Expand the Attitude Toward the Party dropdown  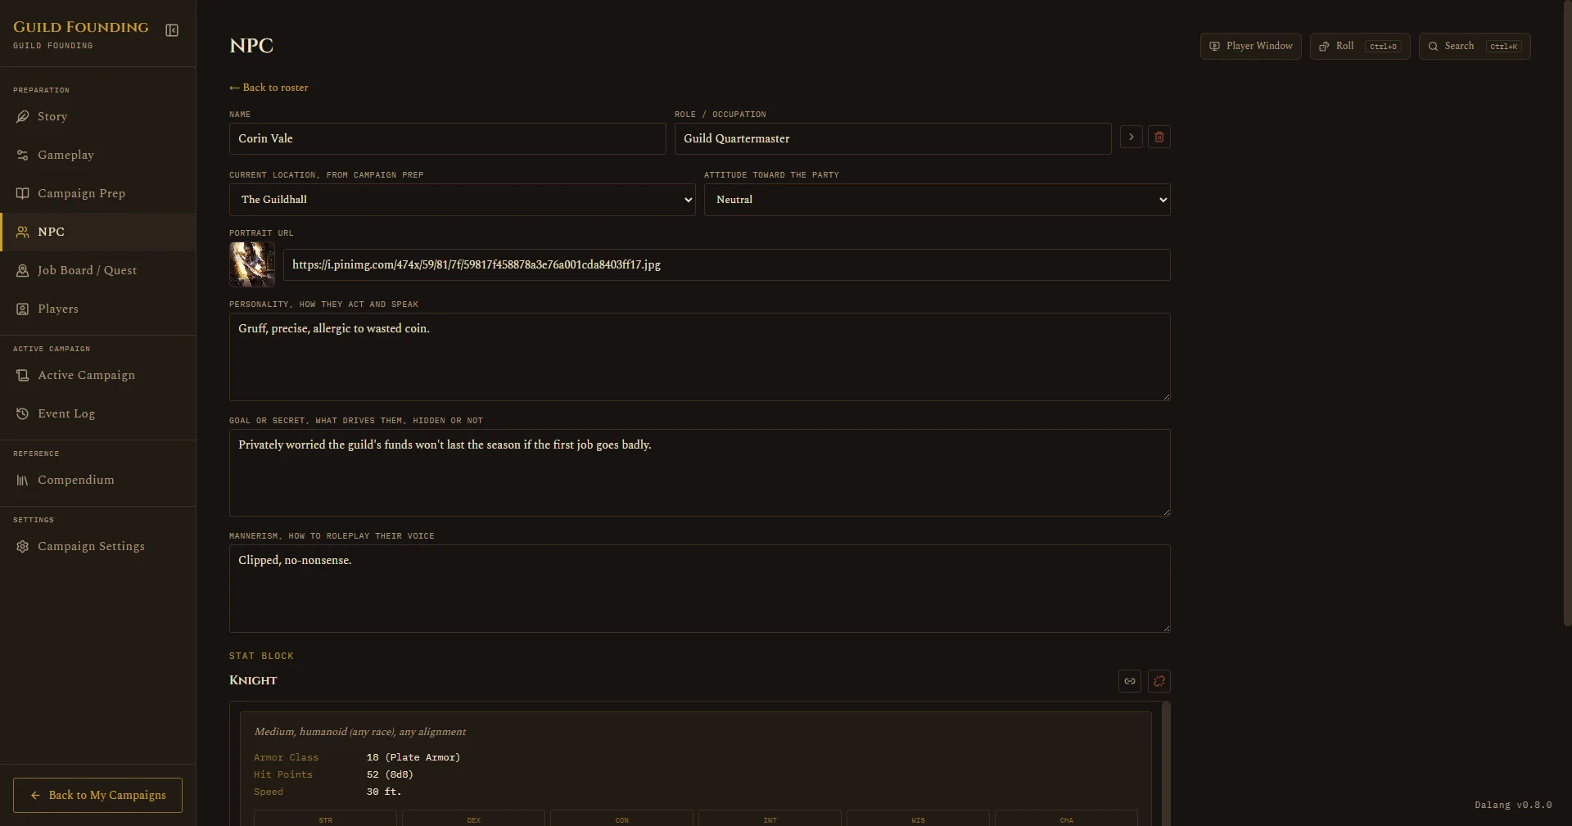[x=937, y=200]
